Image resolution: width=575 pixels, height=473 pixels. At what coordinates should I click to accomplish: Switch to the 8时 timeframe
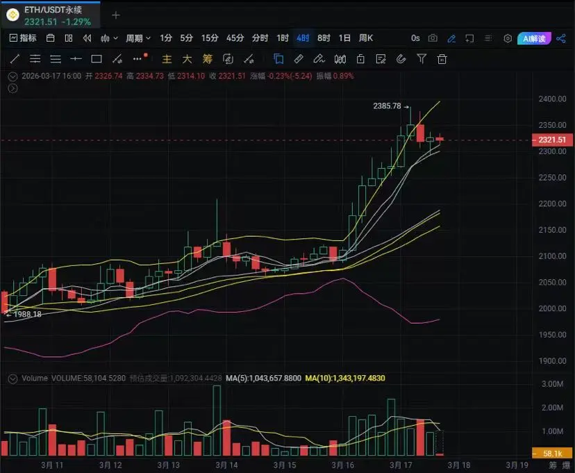coord(324,38)
